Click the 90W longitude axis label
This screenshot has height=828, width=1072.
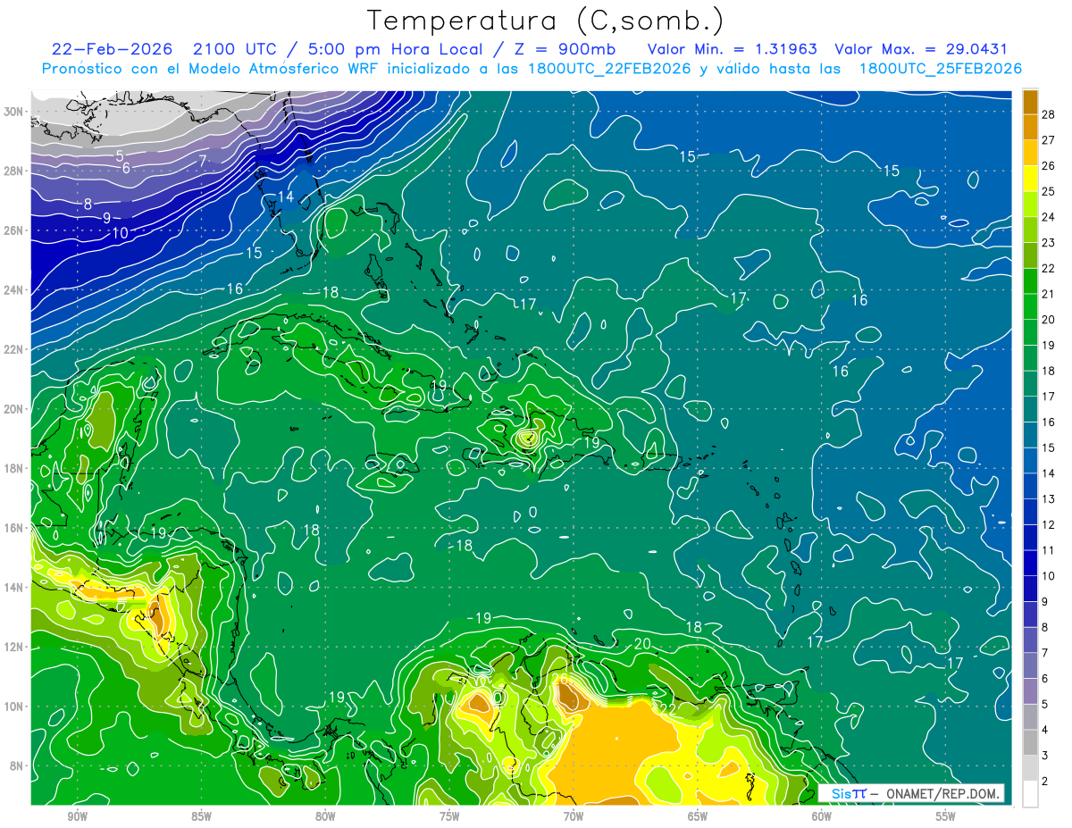tap(77, 816)
